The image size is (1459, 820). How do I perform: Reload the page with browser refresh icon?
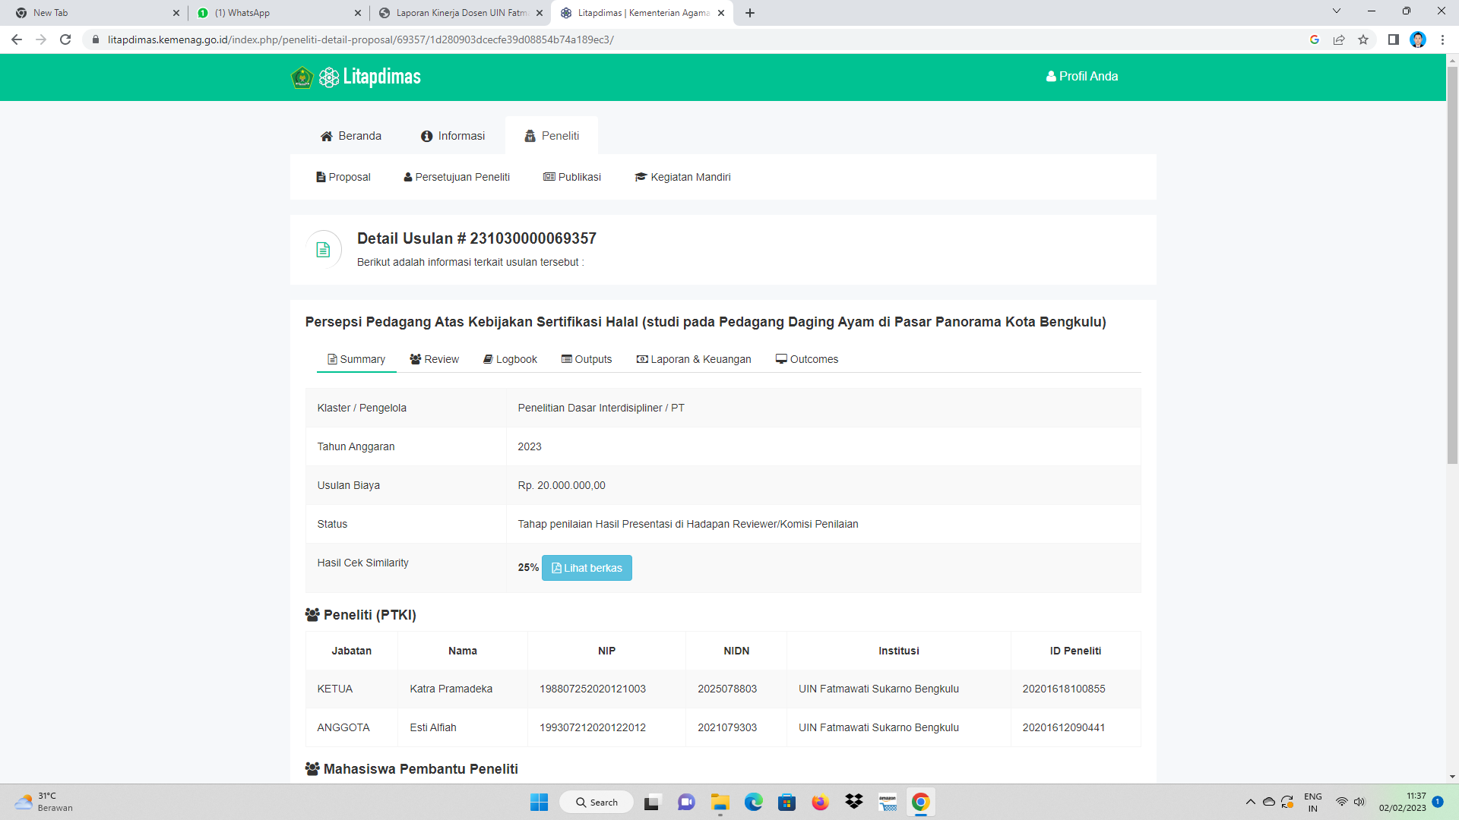pyautogui.click(x=65, y=39)
